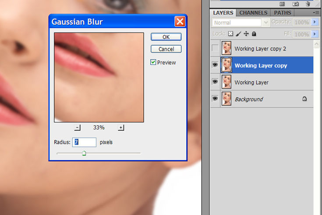This screenshot has height=215, width=322.
Task: Click the Fill value field
Action: (302, 34)
